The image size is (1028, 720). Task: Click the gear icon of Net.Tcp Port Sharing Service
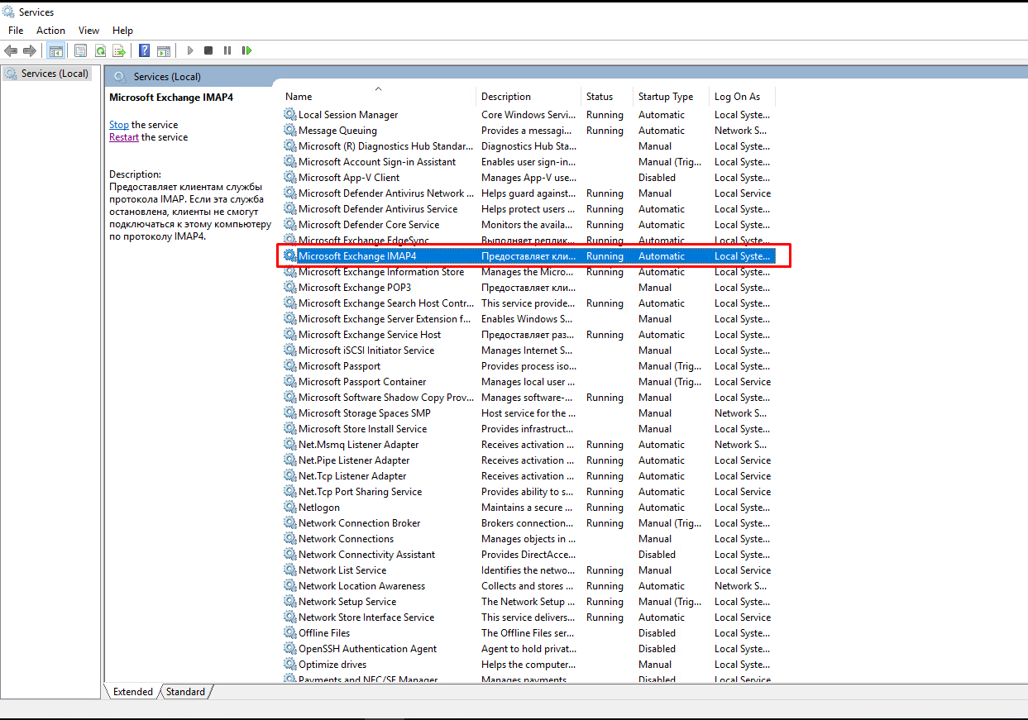click(x=290, y=492)
